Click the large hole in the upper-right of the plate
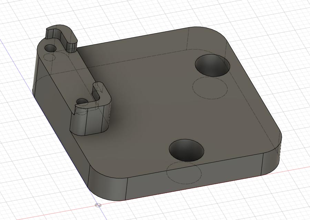 [212, 65]
